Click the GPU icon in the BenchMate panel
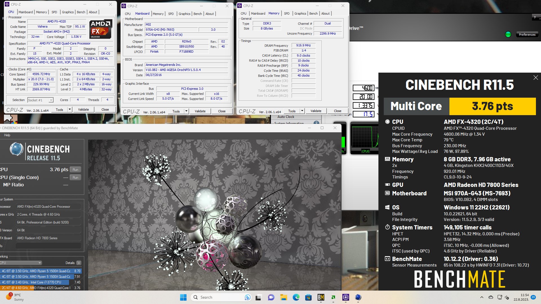The height and width of the screenshot is (304, 541). [x=387, y=185]
